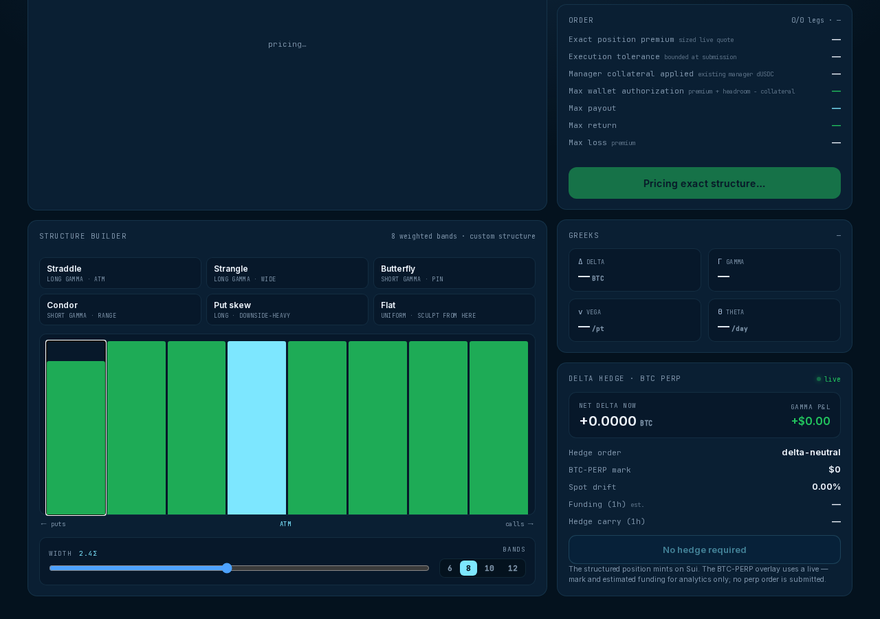Click the Max loss label

(x=588, y=142)
